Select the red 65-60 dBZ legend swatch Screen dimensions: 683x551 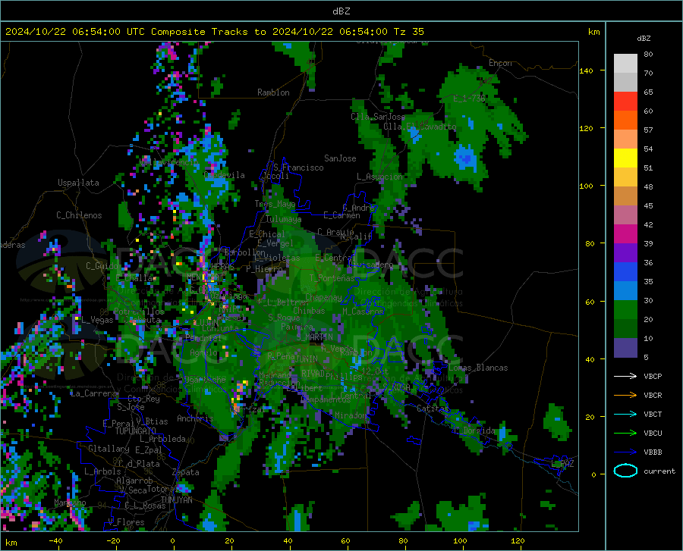click(625, 102)
